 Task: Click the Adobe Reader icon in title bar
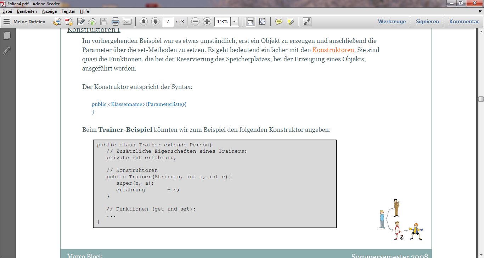point(4,3)
